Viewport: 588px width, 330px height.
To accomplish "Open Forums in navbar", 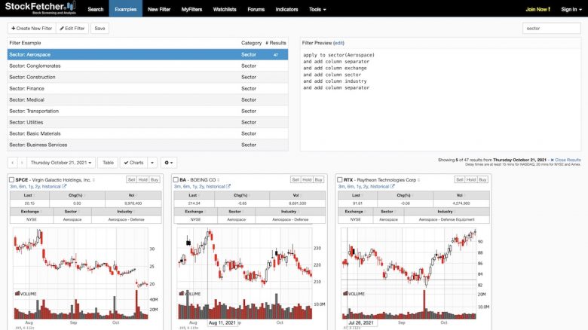I will 256,9.
